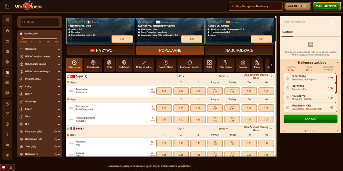
Task: Switch to the NADCHODZĄCE tab
Action: click(239, 50)
